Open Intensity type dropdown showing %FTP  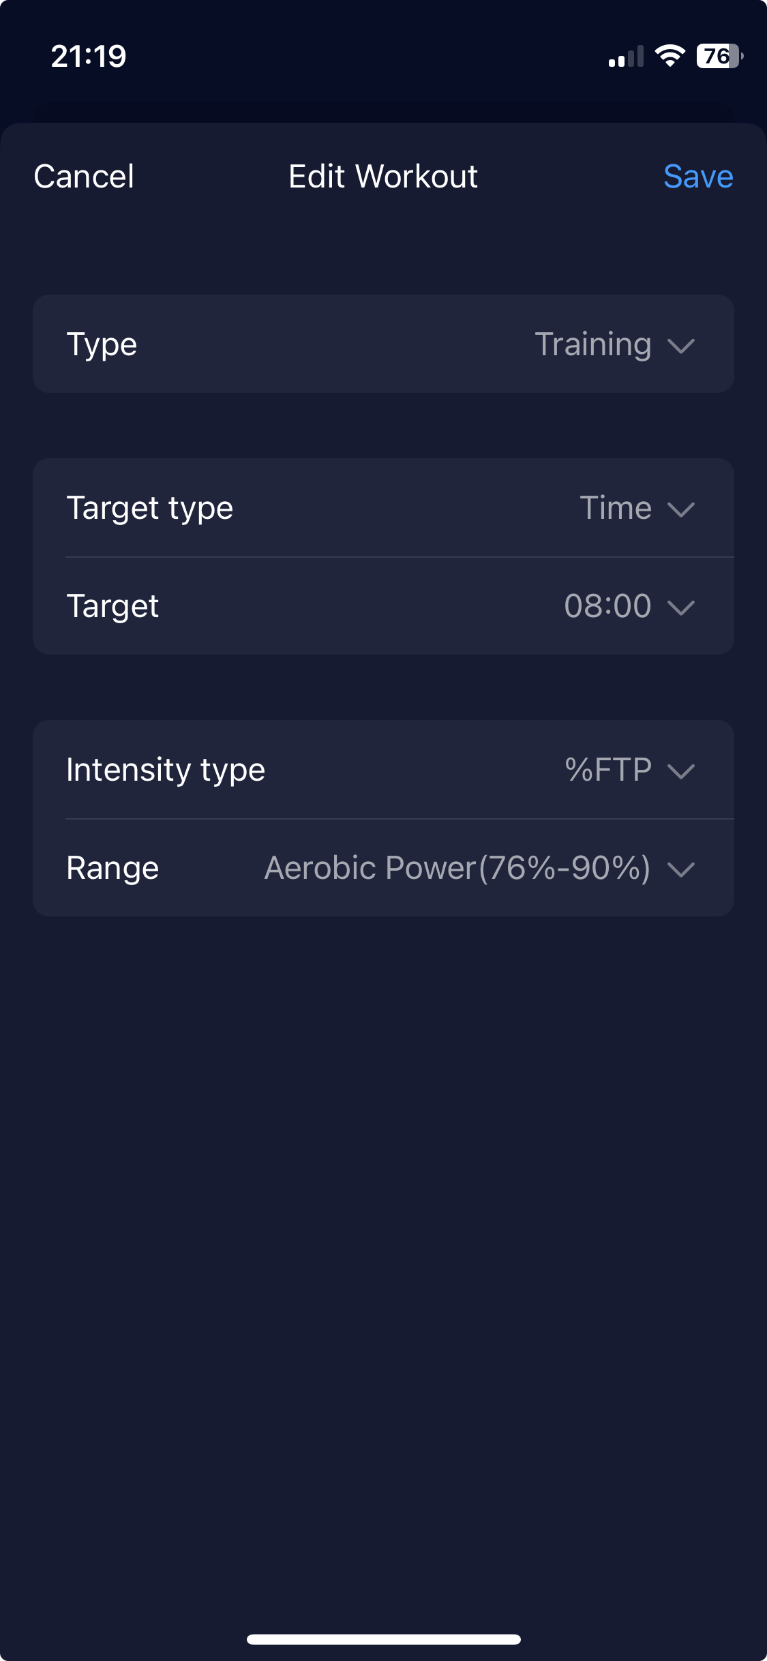pos(383,770)
